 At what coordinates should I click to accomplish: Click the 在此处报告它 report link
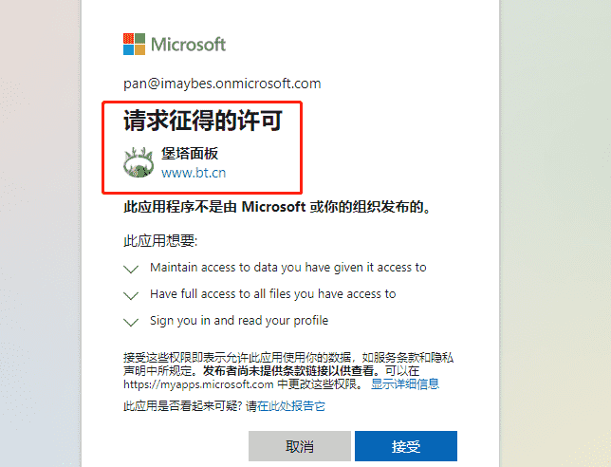[291, 406]
